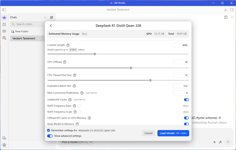Toggle the Unified KV Cache switch

pyautogui.click(x=186, y=99)
